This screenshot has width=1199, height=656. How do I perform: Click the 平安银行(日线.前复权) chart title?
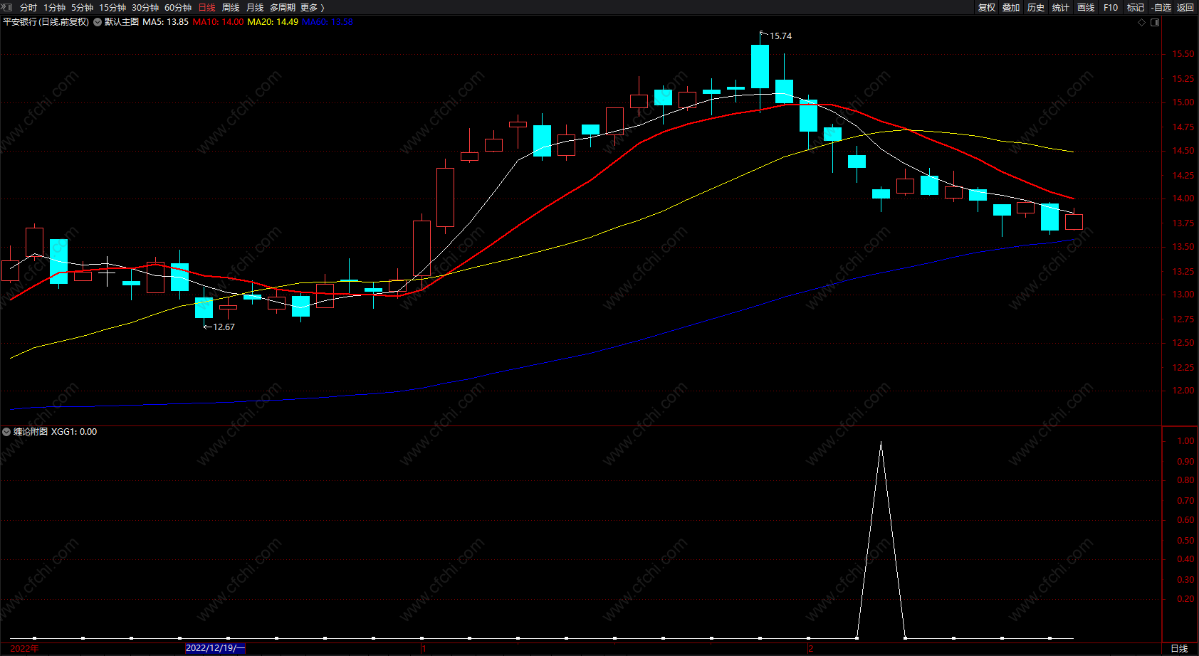46,22
